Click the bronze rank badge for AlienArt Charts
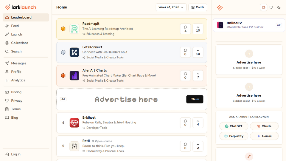The width and height of the screenshot is (286, 161). (63, 75)
